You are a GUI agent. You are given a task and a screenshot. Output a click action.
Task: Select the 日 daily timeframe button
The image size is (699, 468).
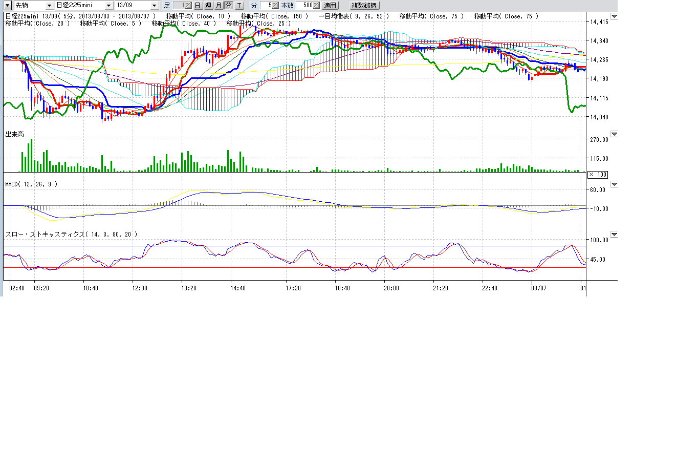click(x=198, y=5)
